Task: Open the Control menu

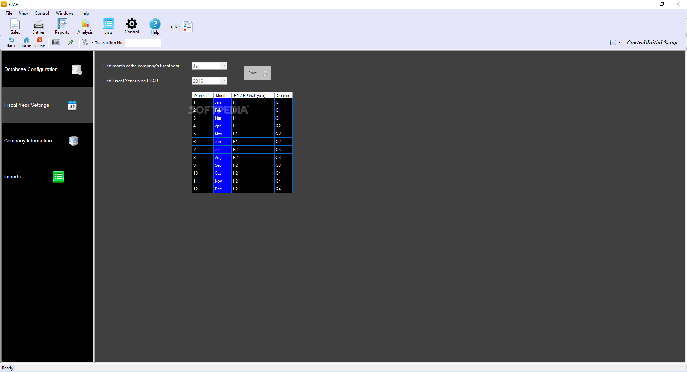Action: pos(42,13)
